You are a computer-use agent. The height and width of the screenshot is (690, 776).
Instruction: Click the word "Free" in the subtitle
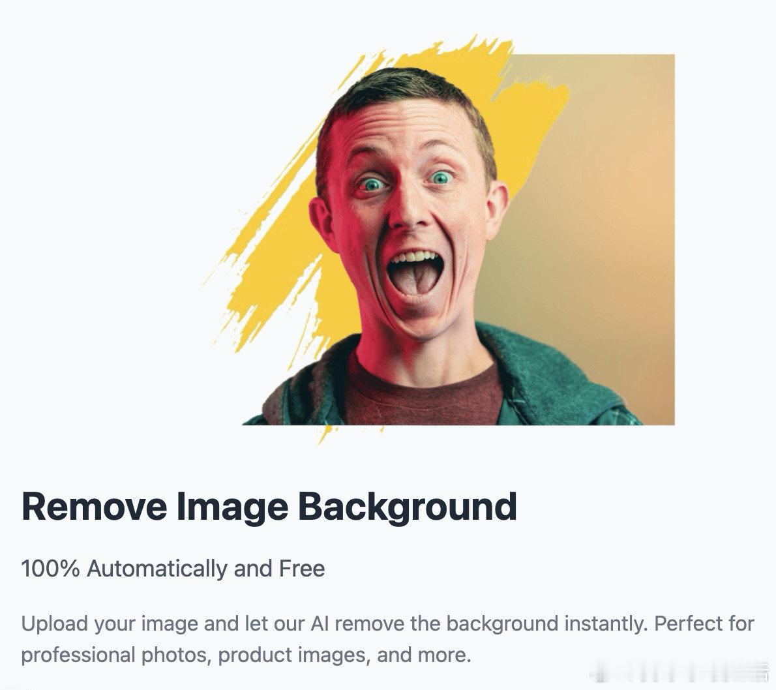(302, 569)
